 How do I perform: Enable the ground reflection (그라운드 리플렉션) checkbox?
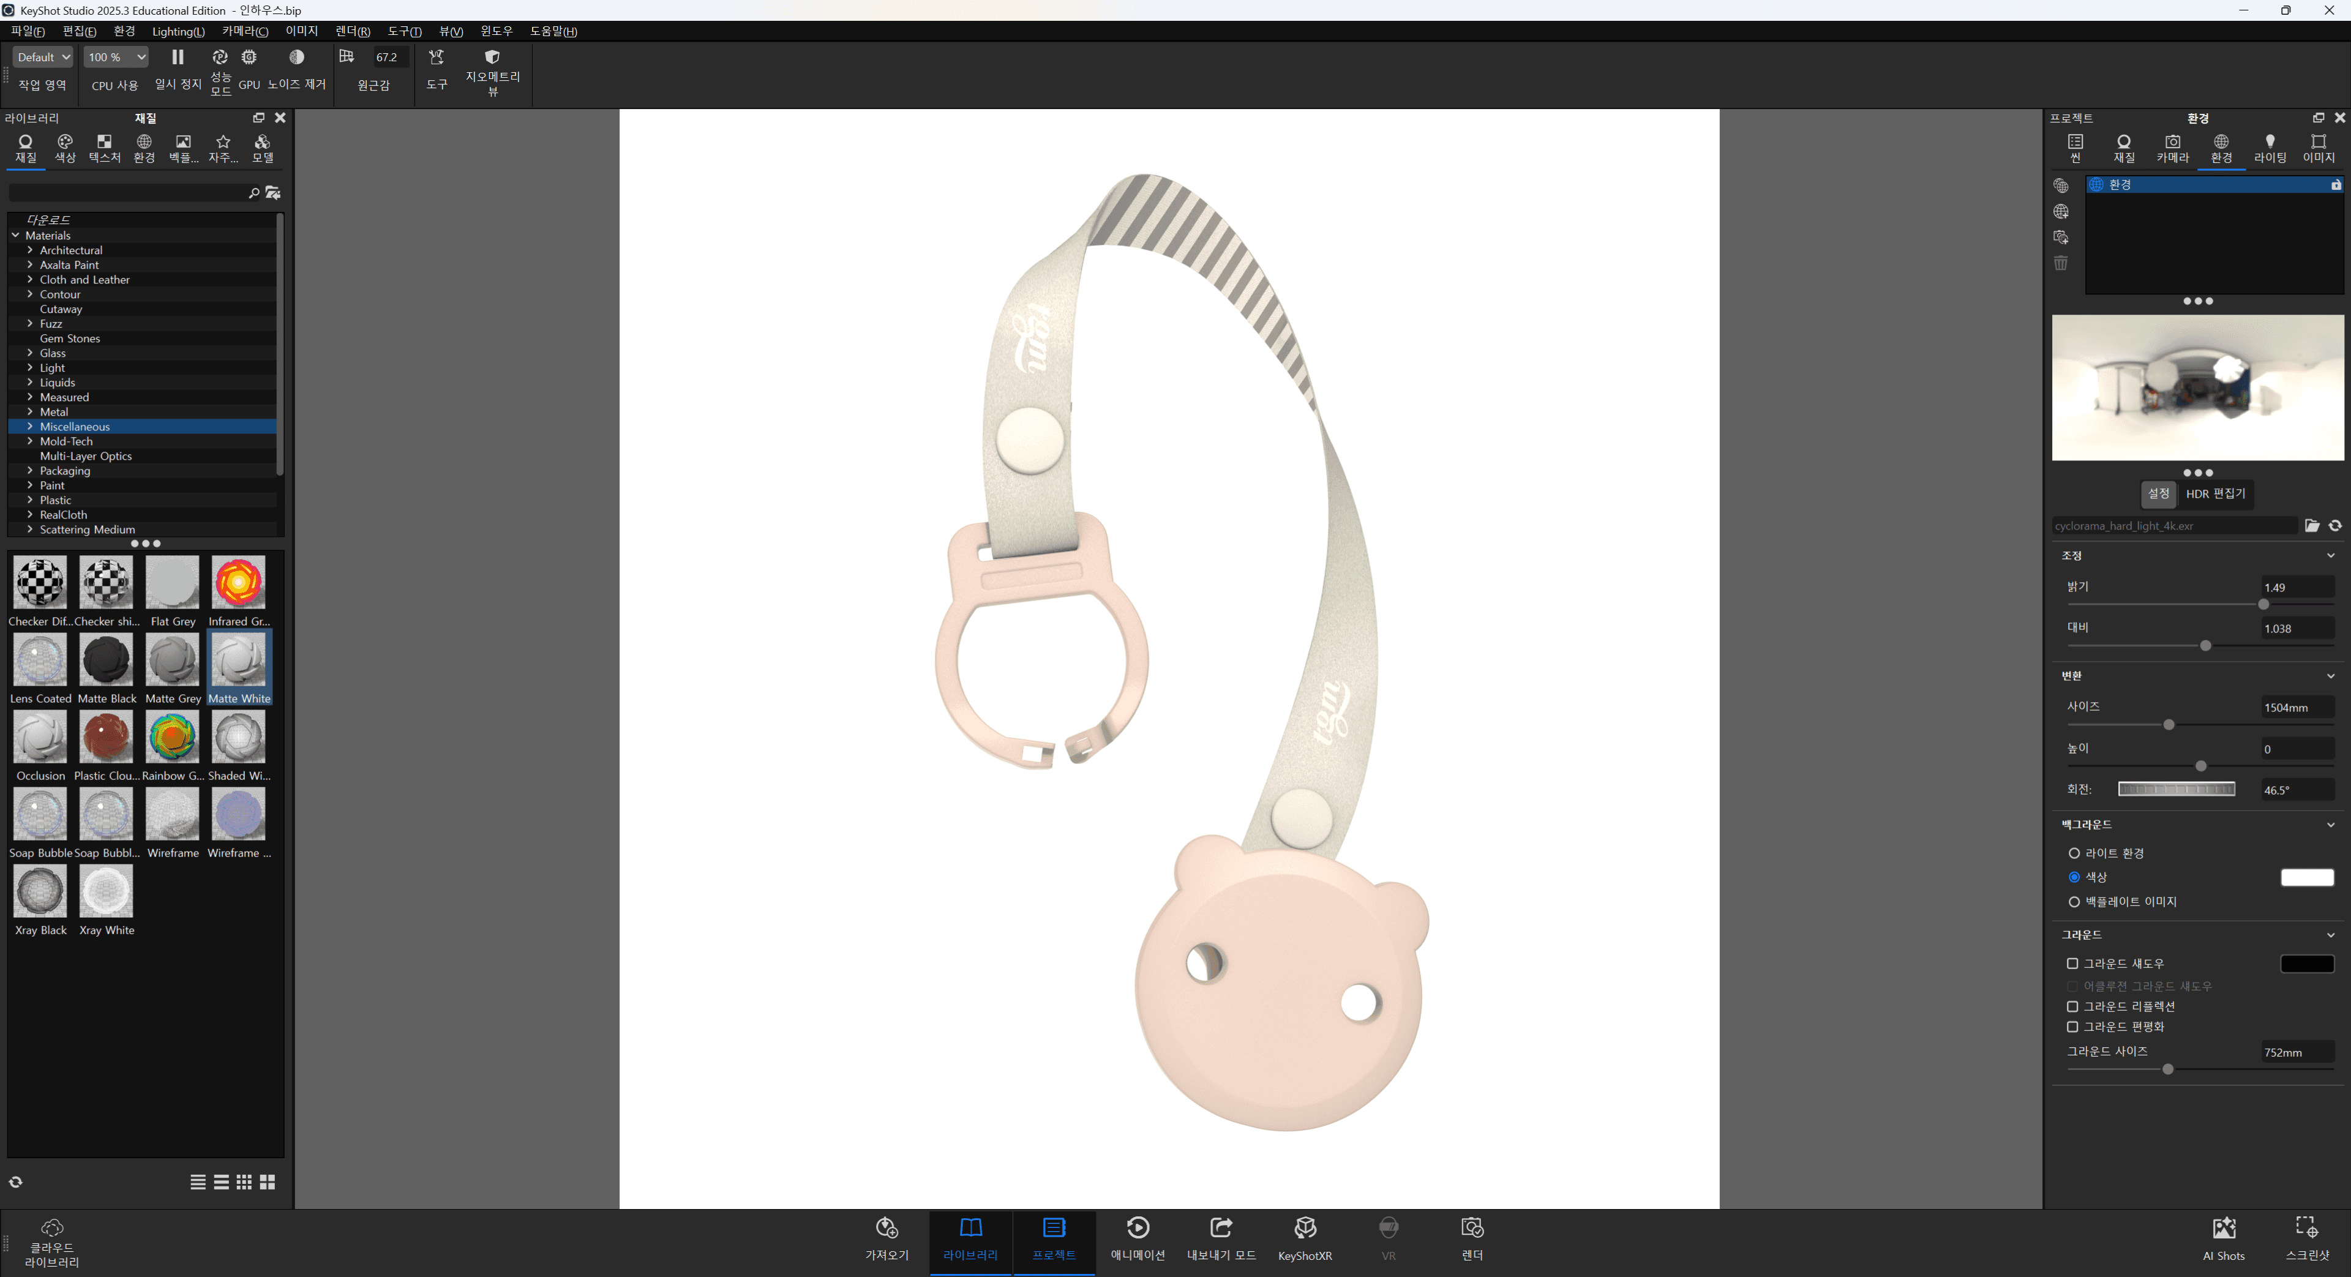point(2072,1007)
